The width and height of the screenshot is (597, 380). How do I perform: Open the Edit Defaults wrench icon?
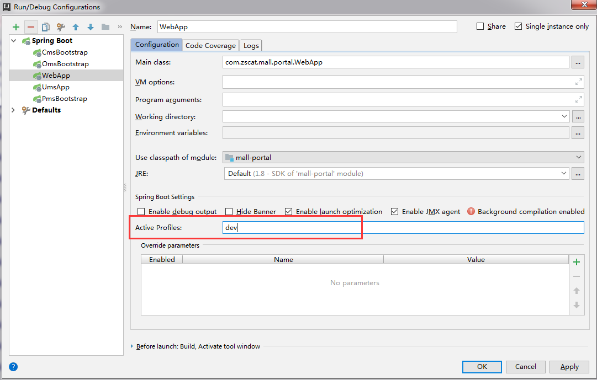point(61,26)
